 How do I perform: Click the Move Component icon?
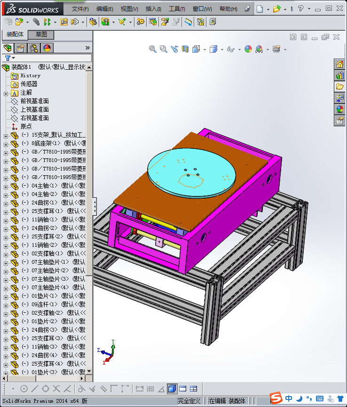pos(75,22)
